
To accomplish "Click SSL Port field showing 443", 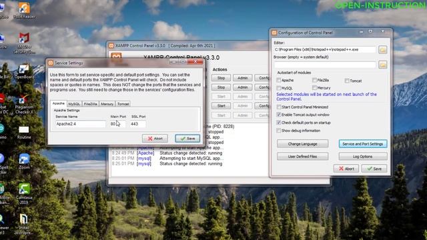I will click(137, 124).
